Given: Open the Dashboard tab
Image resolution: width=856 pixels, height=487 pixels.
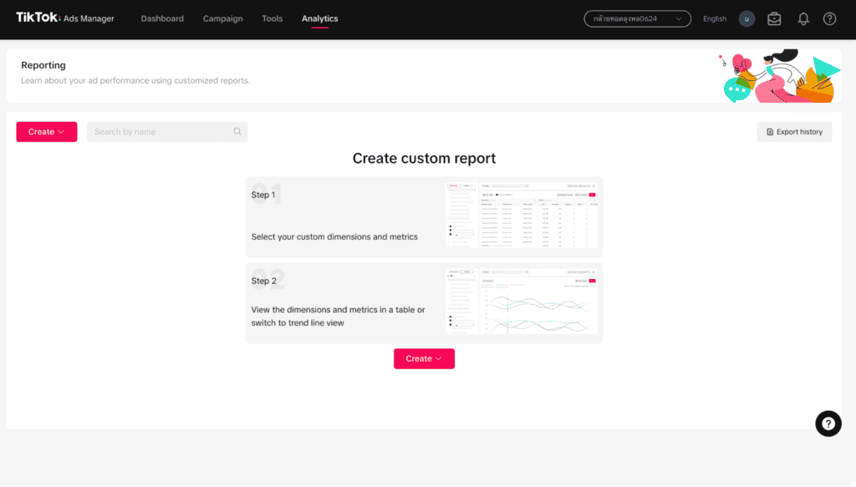Looking at the screenshot, I should [x=162, y=18].
